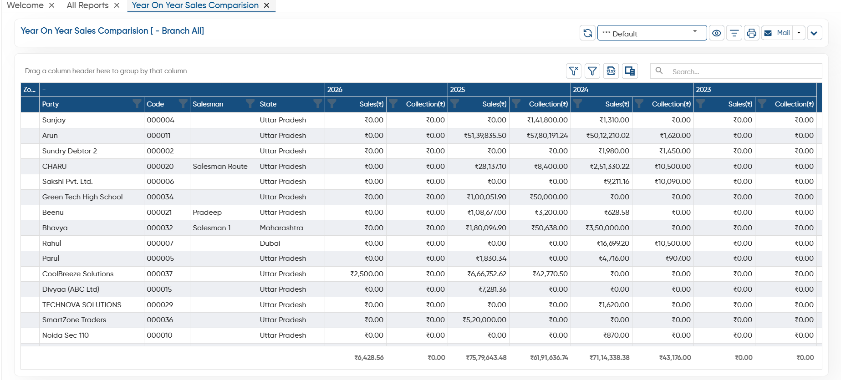841x380 pixels.
Task: Click the ₹75,79,643.48 total in the footer
Action: click(x=486, y=358)
